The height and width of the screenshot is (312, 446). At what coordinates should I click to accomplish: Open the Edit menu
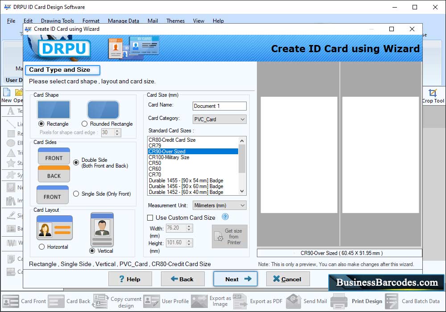(x=28, y=21)
